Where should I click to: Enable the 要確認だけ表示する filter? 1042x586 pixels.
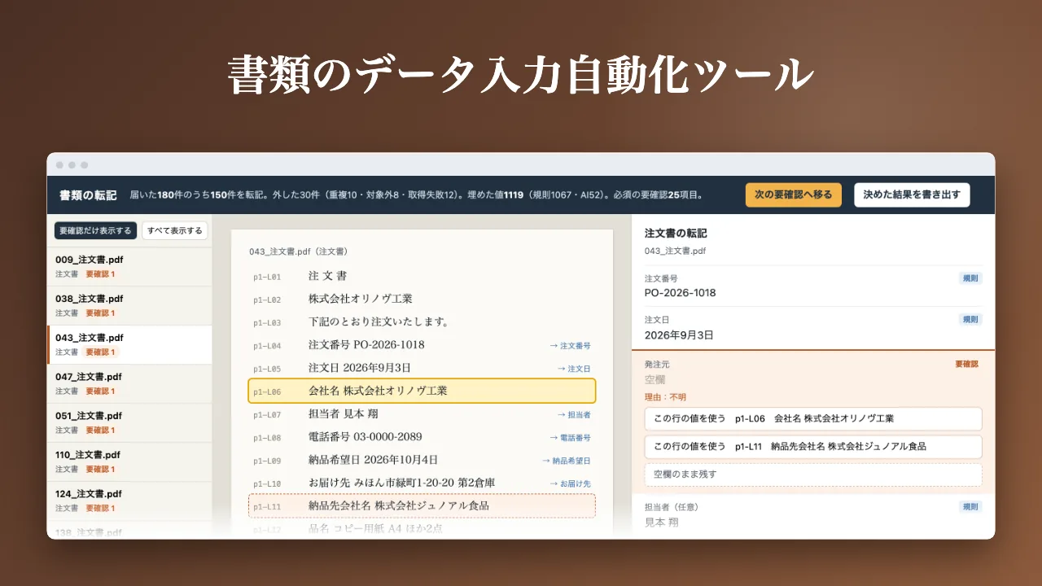[96, 231]
